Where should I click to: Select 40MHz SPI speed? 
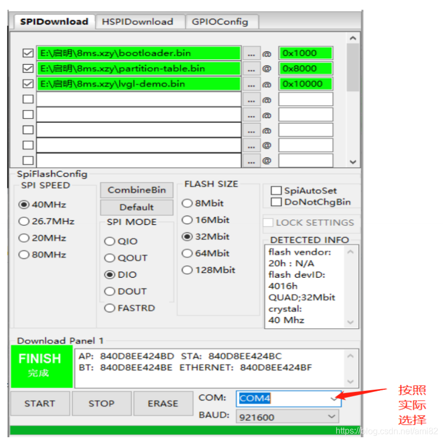pos(43,204)
